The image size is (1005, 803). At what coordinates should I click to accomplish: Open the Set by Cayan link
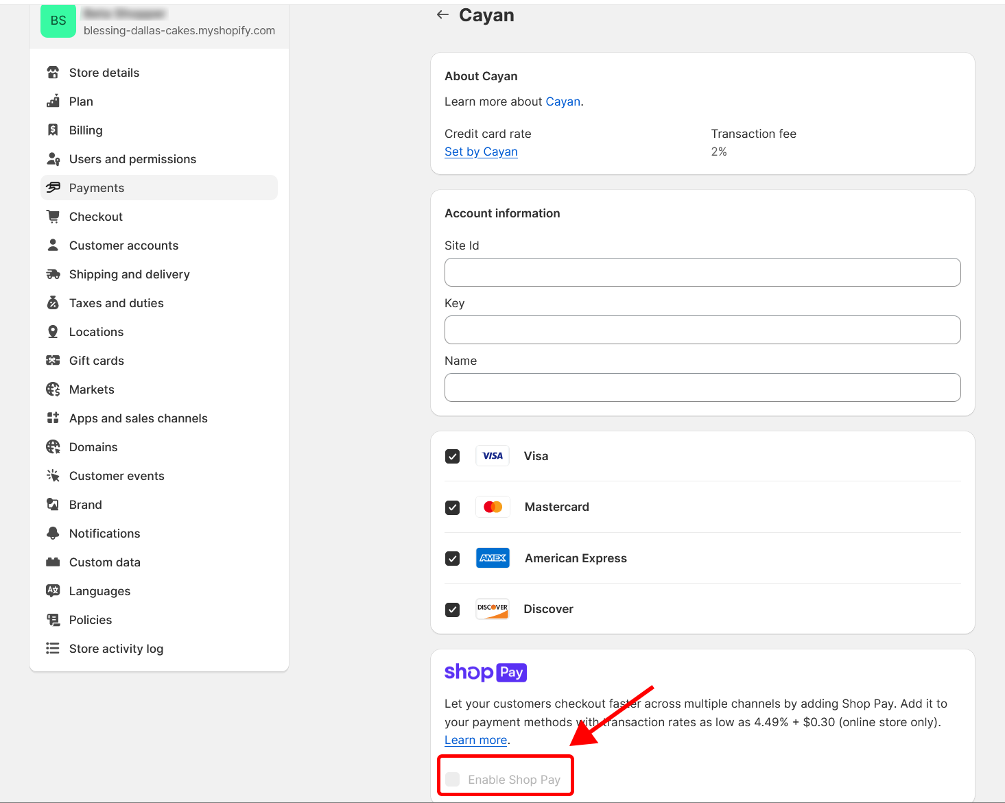481,152
